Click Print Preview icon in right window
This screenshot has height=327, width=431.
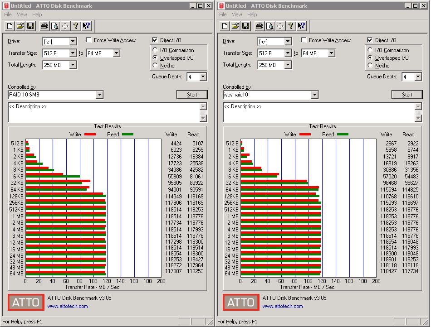[x=269, y=26]
